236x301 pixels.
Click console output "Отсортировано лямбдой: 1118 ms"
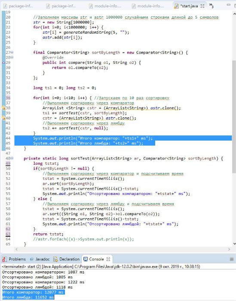pyautogui.click(x=37, y=287)
